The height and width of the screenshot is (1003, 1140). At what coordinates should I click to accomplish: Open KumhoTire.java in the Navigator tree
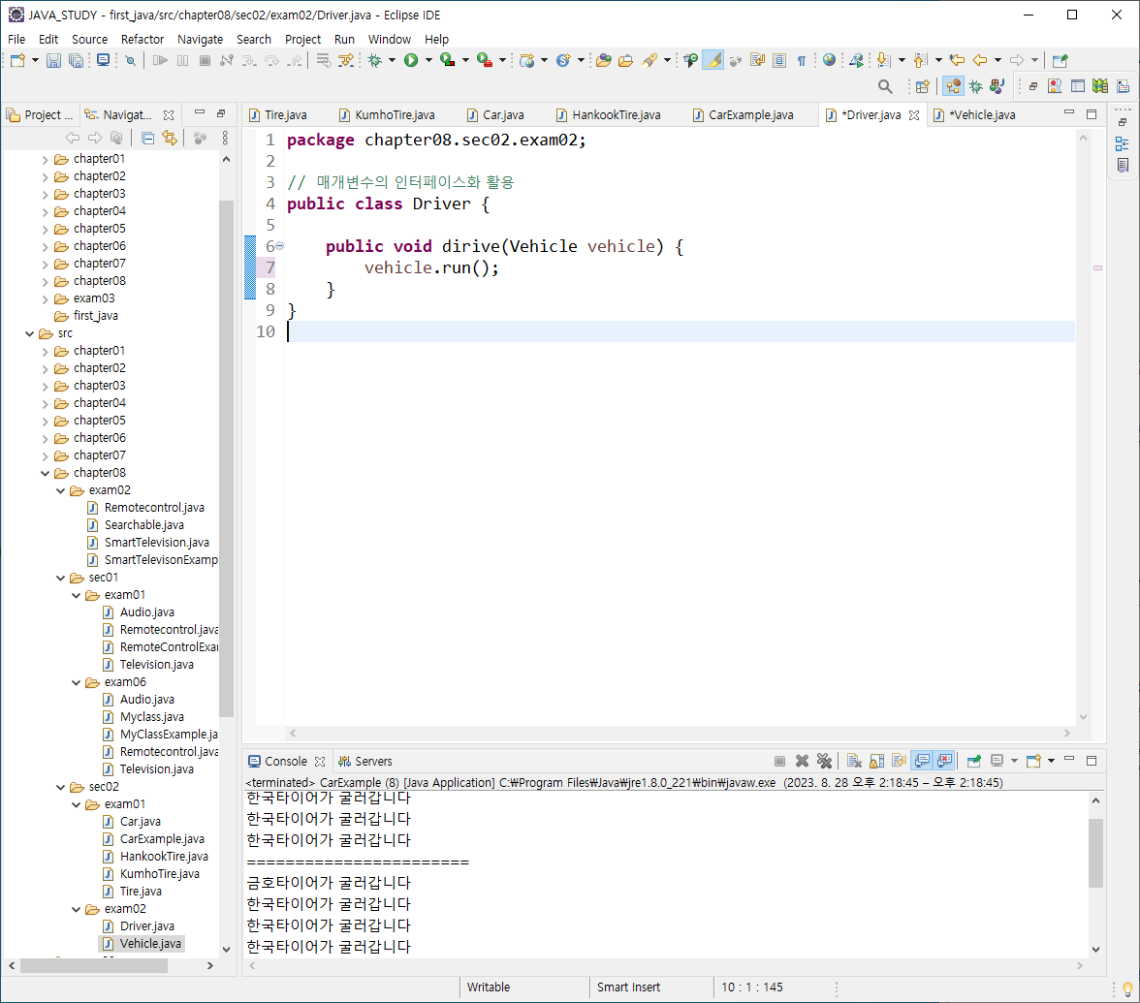pyautogui.click(x=159, y=874)
